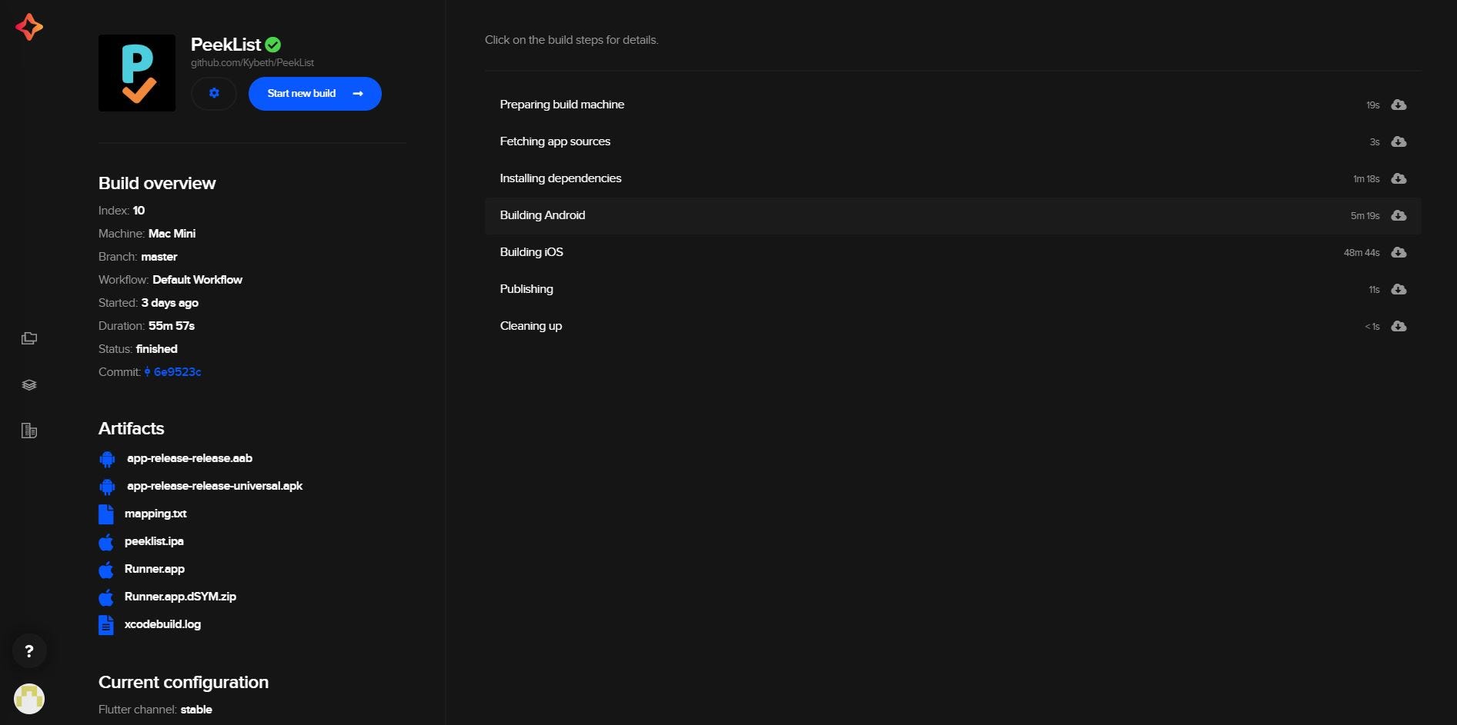Expand the Preparing build machine step
Screen dimensions: 1457x725
coord(953,105)
